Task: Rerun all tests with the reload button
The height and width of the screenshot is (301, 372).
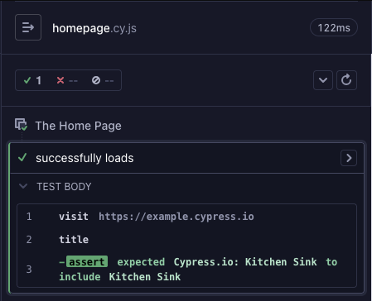Action: click(x=346, y=80)
